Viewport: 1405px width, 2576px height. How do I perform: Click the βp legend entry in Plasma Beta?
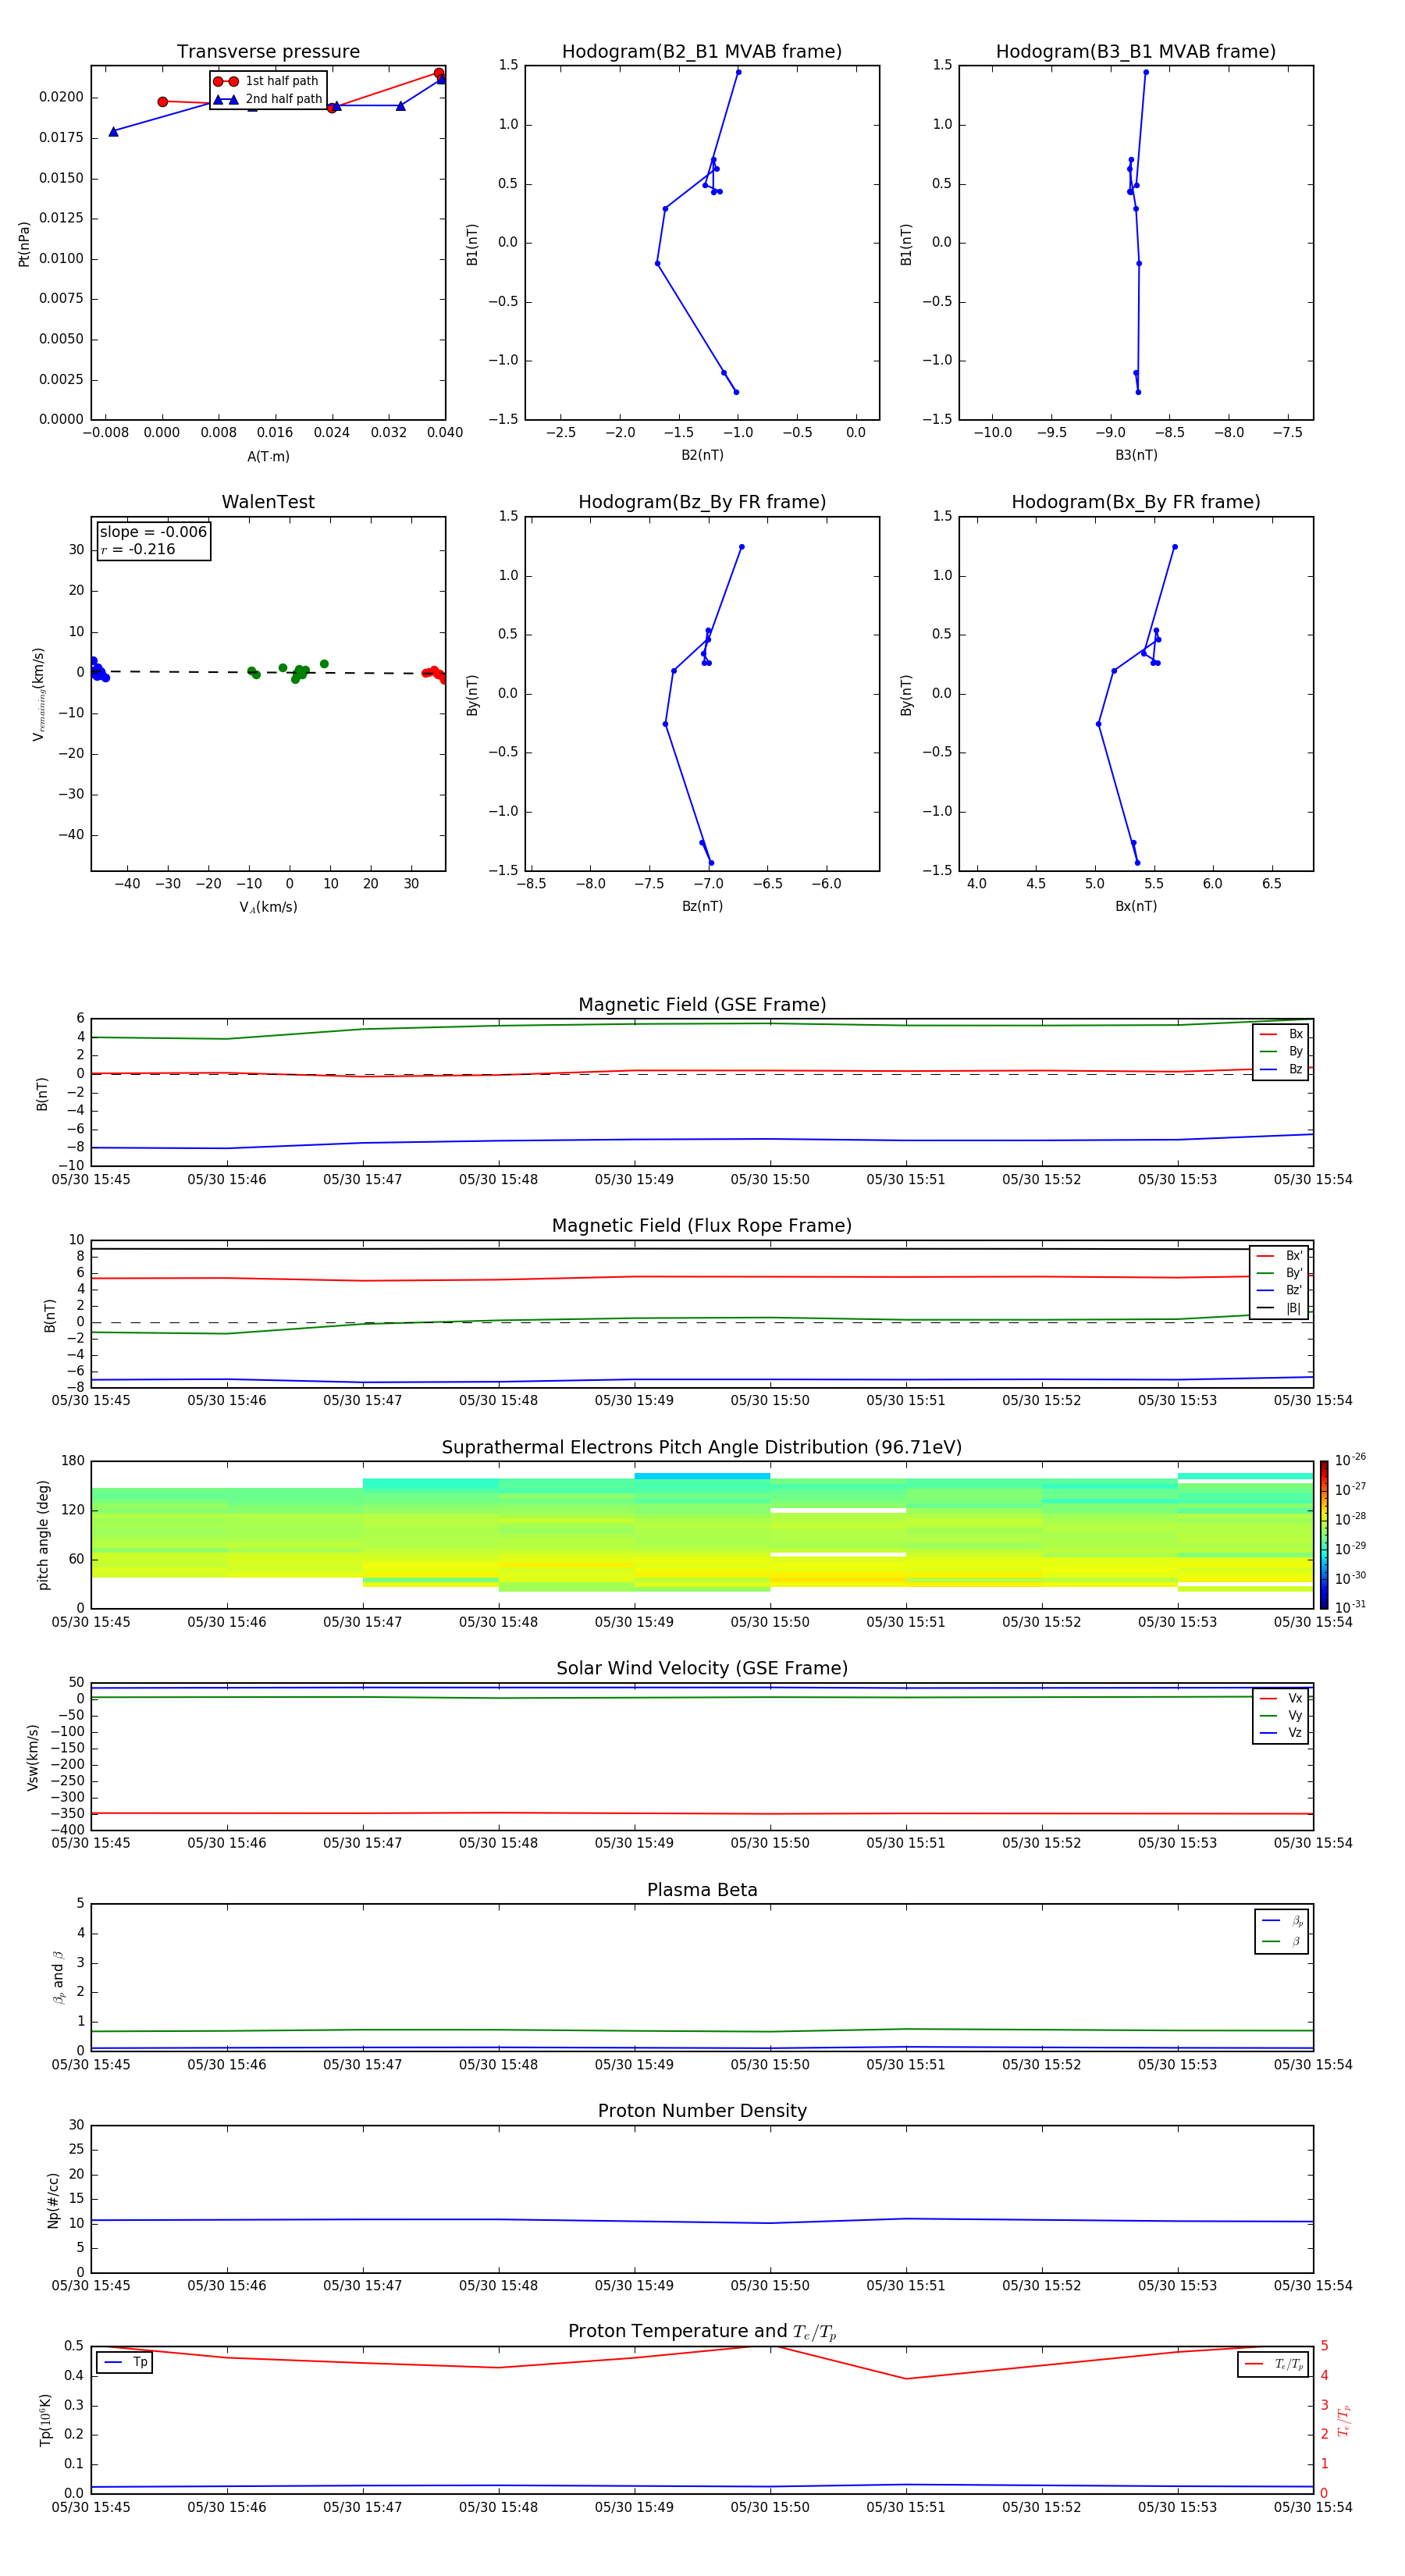tap(1282, 1921)
